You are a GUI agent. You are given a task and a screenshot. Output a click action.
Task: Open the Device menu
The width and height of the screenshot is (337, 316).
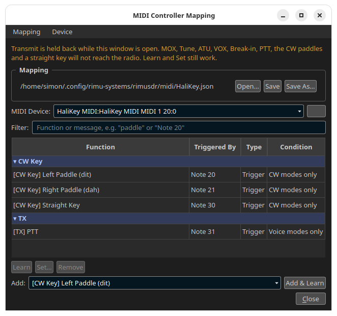(62, 32)
